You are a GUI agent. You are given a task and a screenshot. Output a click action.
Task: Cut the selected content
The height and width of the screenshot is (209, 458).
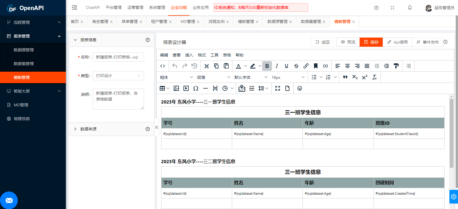point(207,66)
